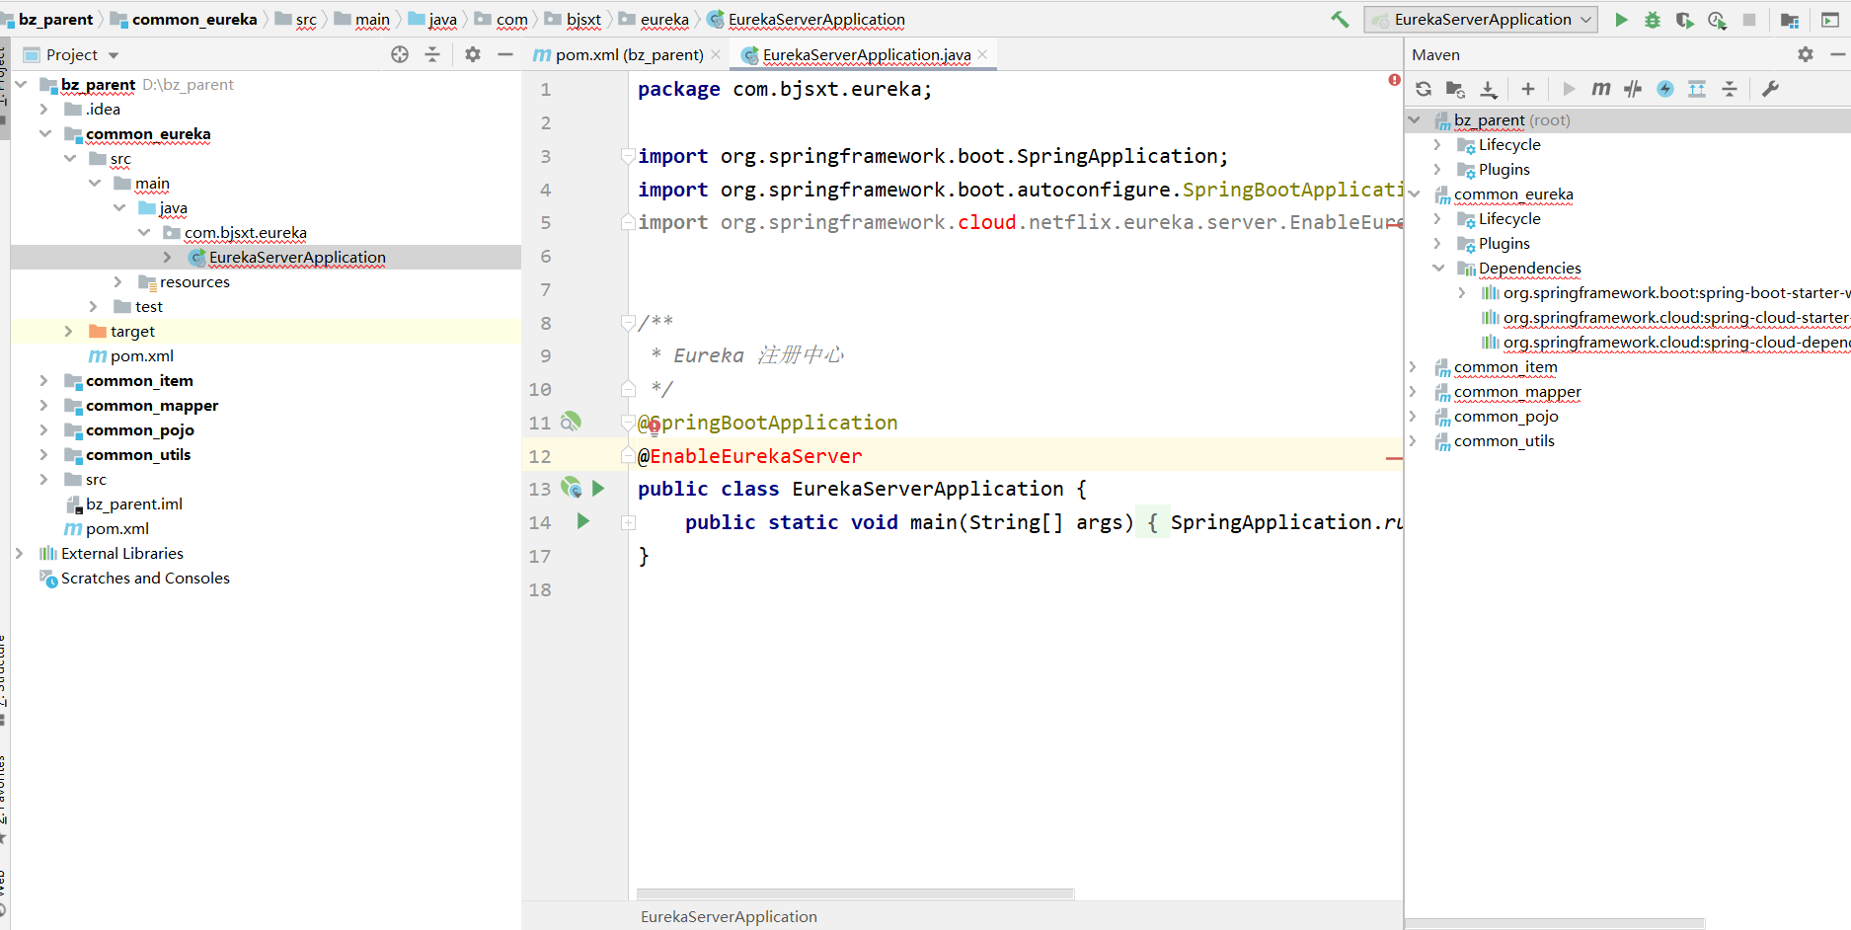Reimport all Maven projects
The width and height of the screenshot is (1851, 930).
click(1424, 89)
